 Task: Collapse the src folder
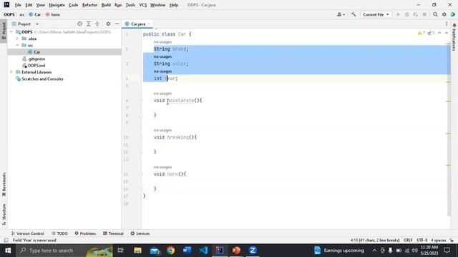tap(17, 45)
